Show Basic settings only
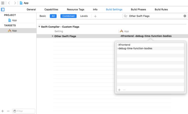Viewport: 188px width, 114px height. pos(43,16)
